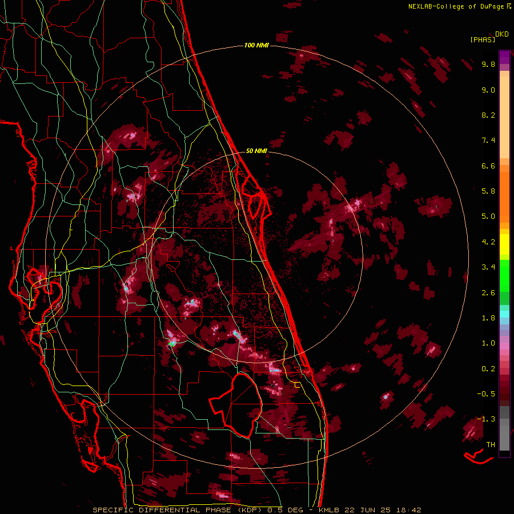Click the 100 NMI range ring label
The height and width of the screenshot is (514, 514).
tap(256, 45)
